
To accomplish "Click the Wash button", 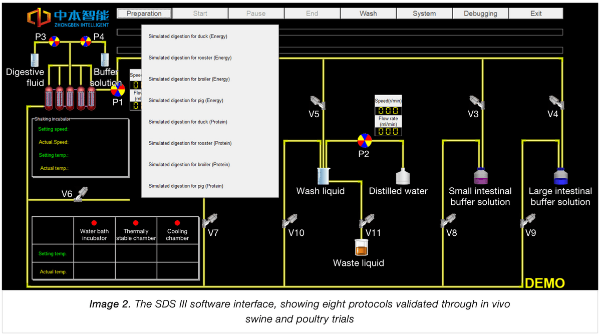I will tap(368, 13).
